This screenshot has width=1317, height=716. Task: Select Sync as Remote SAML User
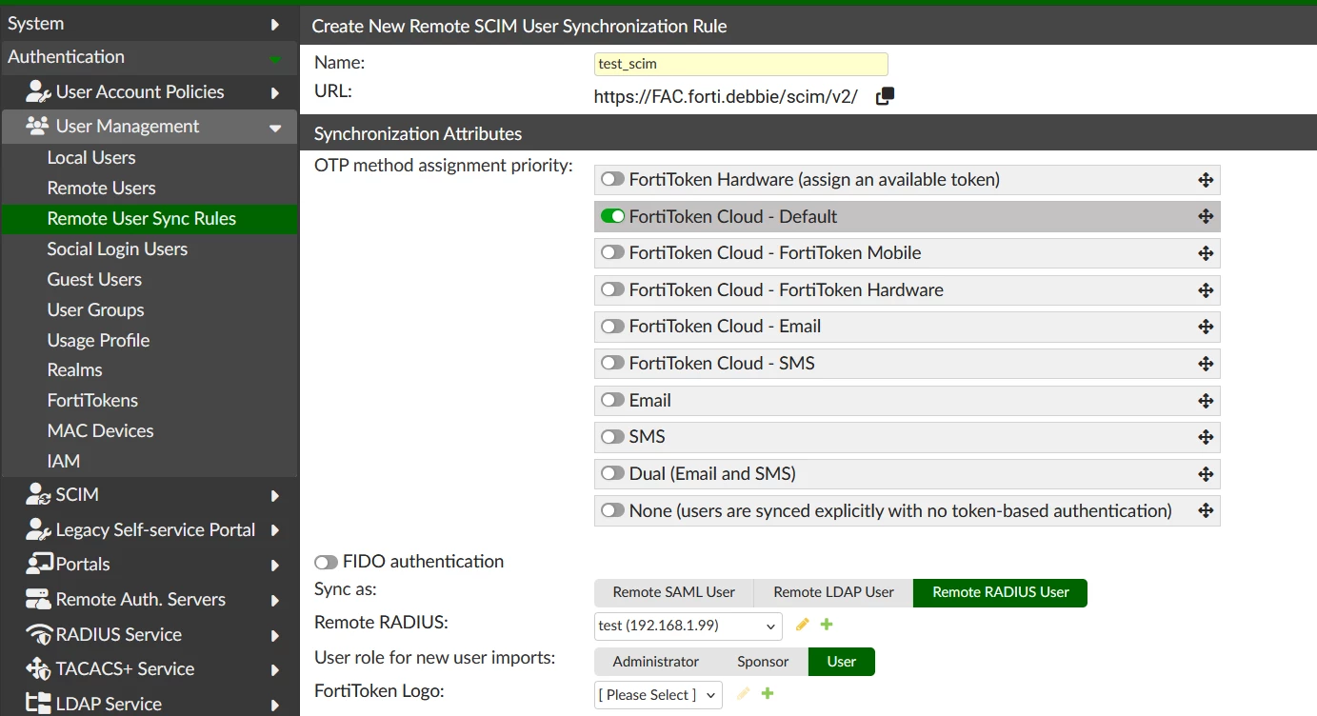coord(673,592)
